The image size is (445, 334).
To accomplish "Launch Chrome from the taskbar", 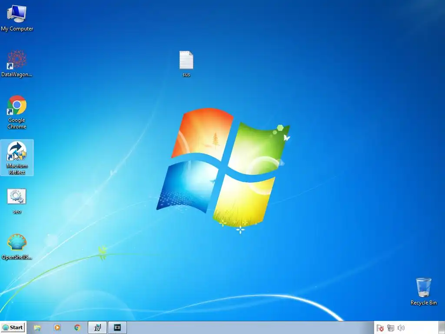I will (77, 328).
